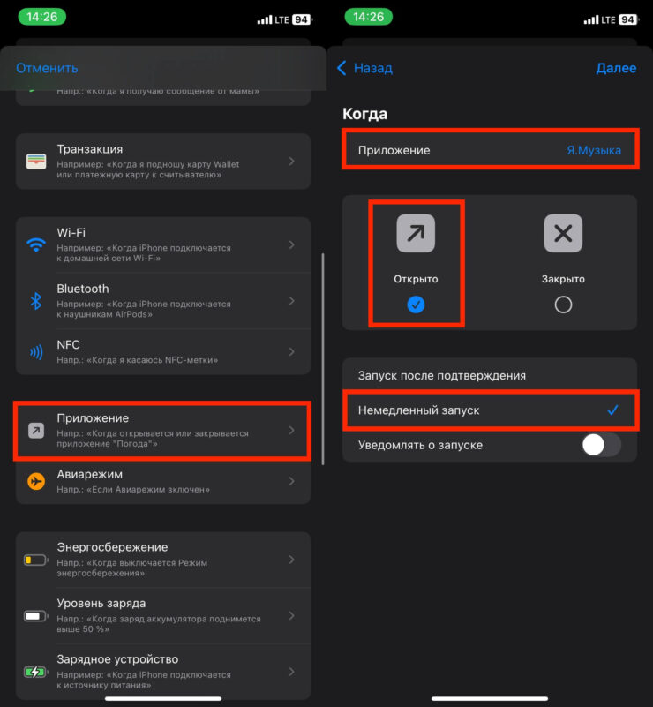Expand the Транзакция row chevron

coord(292,162)
